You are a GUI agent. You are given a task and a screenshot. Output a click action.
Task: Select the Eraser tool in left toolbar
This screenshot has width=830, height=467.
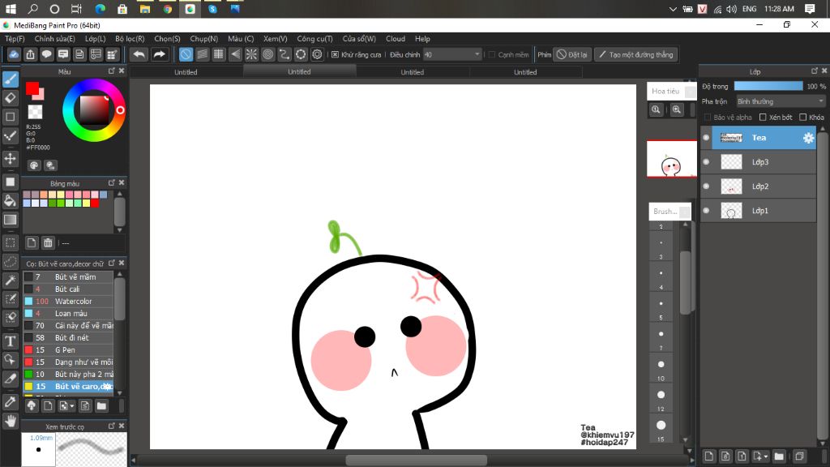coord(11,98)
